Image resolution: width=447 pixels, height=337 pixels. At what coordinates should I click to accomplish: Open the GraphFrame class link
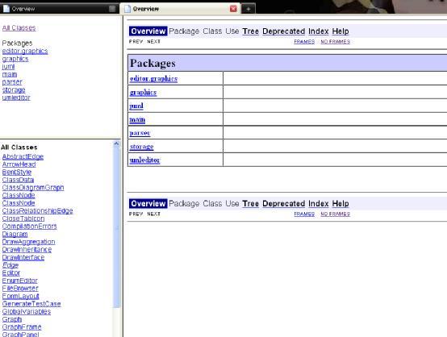pos(22,327)
